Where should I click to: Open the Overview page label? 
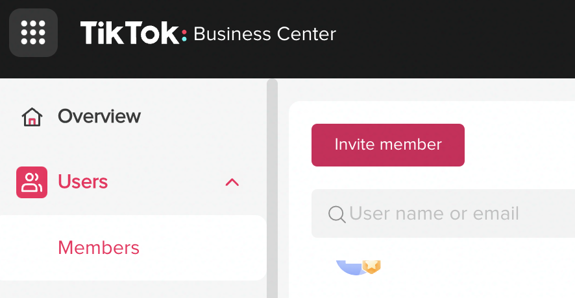[99, 117]
